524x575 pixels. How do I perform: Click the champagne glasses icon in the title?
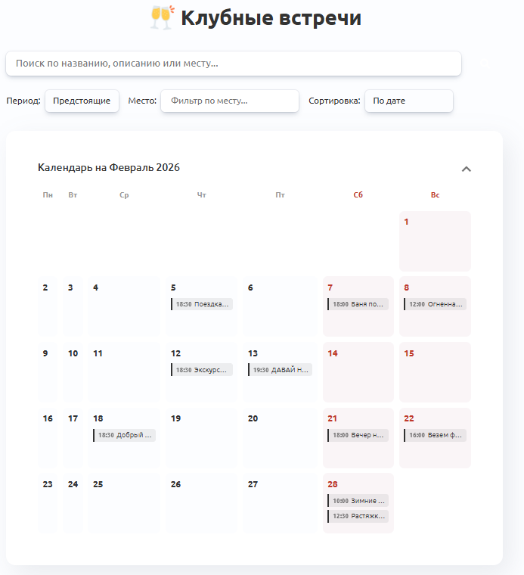[163, 17]
